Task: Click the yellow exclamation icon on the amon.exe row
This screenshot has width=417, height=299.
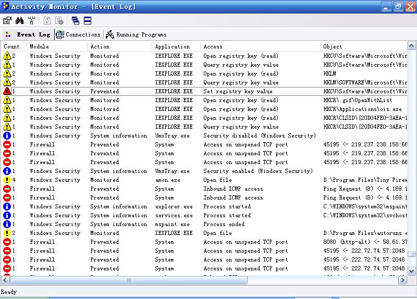Action: [x=7, y=180]
